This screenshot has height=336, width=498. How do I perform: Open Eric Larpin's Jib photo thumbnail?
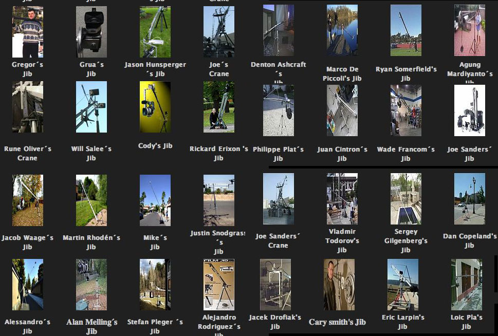(403, 285)
